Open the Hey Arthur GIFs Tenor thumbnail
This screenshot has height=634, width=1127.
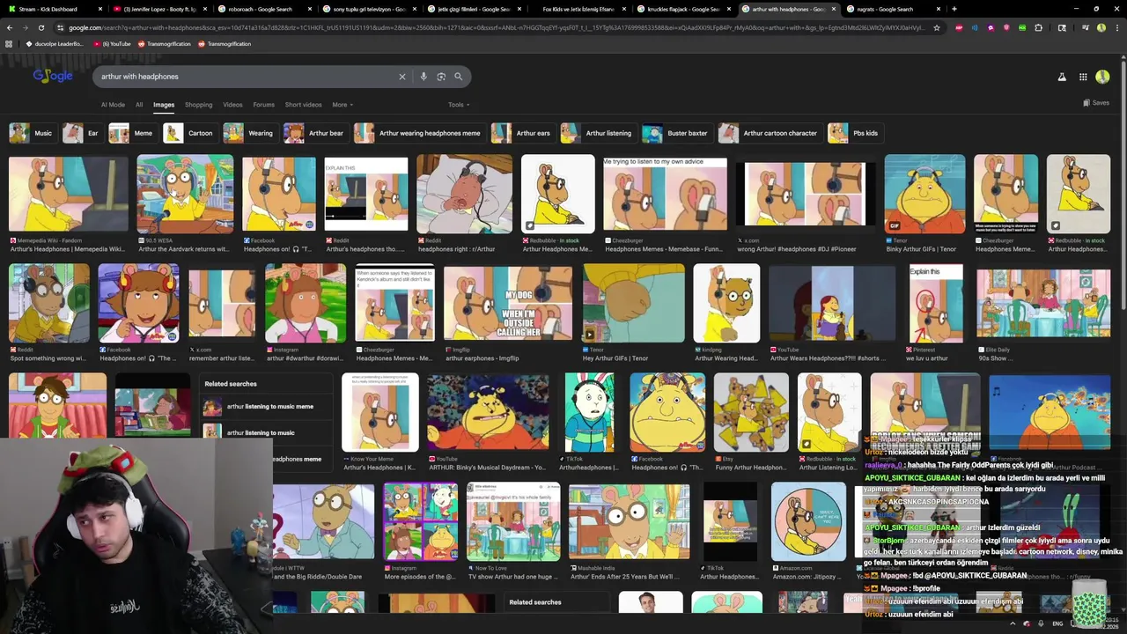coord(633,303)
